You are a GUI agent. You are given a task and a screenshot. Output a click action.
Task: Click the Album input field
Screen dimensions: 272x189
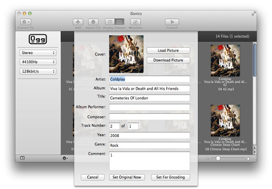point(149,89)
